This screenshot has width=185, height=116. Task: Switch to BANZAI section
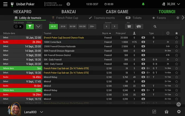(68, 12)
